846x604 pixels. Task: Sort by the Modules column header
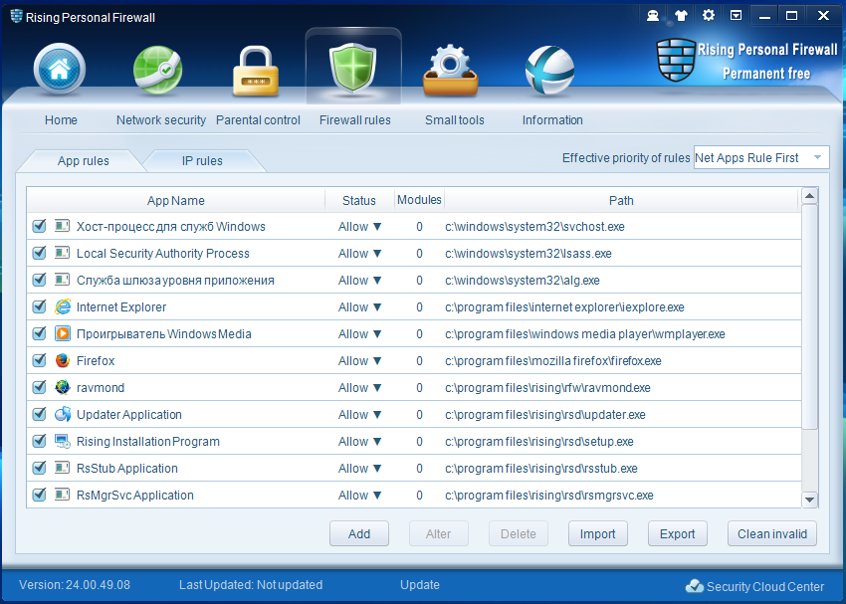tap(419, 200)
